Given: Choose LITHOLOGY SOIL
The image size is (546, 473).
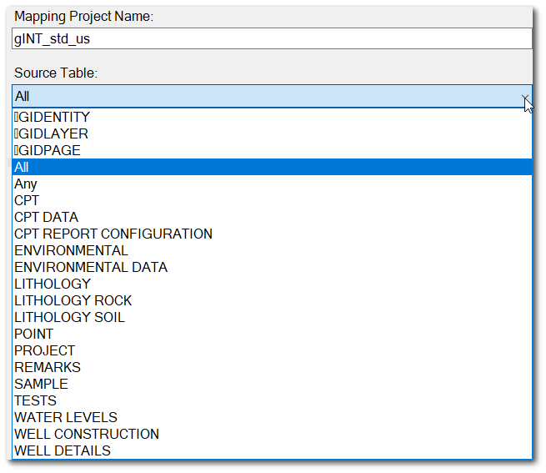Looking at the screenshot, I should pos(272,317).
